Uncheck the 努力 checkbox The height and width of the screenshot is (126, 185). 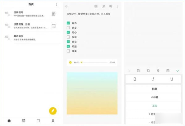(x=68, y=23)
